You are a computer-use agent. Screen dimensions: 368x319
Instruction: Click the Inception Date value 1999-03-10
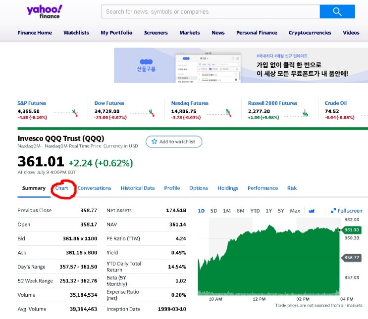tap(172, 309)
